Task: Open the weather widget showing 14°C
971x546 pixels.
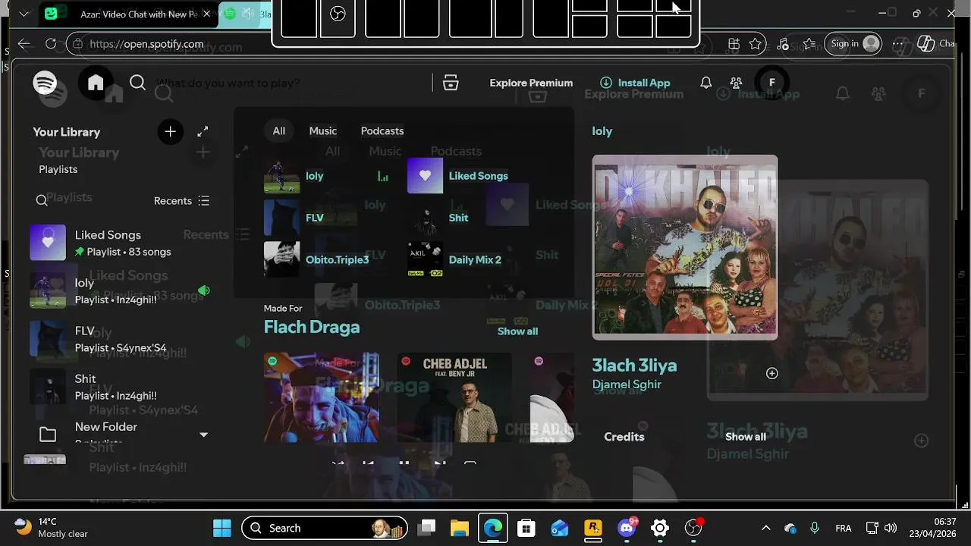Action: pos(52,528)
